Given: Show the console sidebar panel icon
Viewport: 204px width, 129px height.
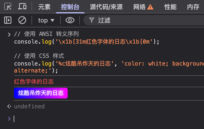Looking at the screenshot, I should tap(8, 20).
